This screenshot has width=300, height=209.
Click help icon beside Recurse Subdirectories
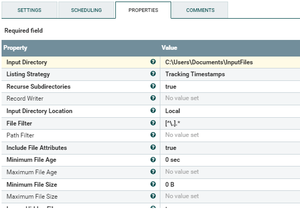pyautogui.click(x=153, y=86)
